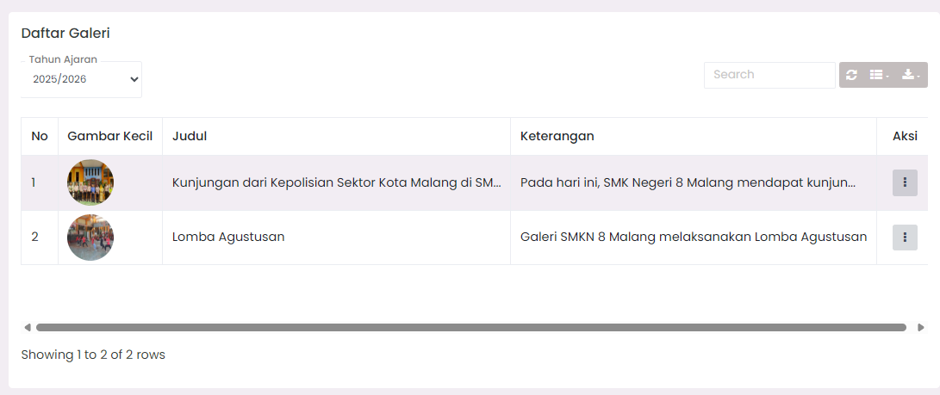Click the horizontal scrollbar right arrow
Image resolution: width=940 pixels, height=395 pixels.
pyautogui.click(x=921, y=327)
